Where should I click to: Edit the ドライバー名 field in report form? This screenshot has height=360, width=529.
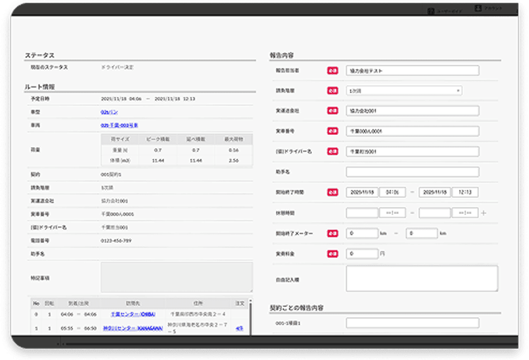412,152
